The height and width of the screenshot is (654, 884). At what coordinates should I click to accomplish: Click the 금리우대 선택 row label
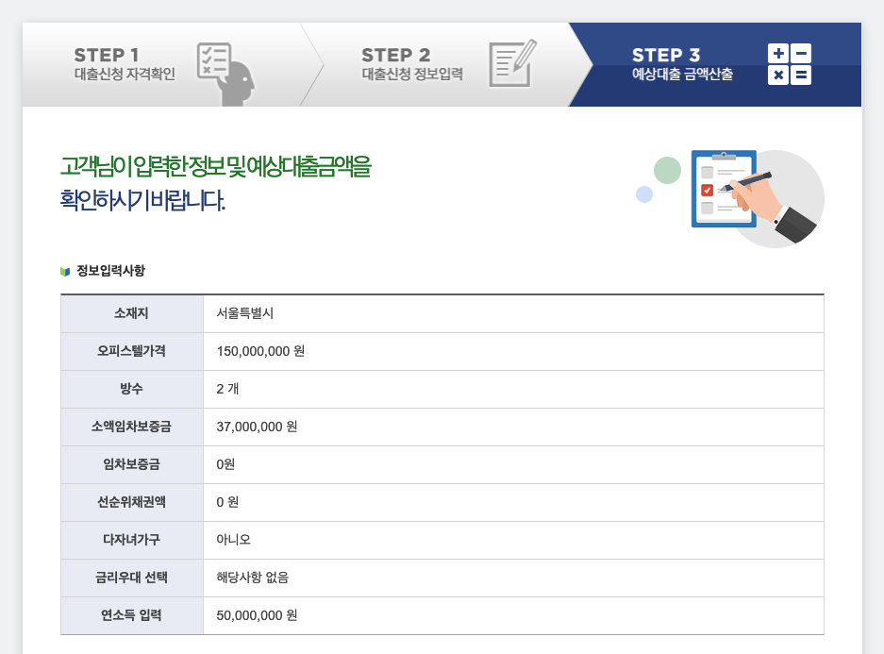click(131, 578)
